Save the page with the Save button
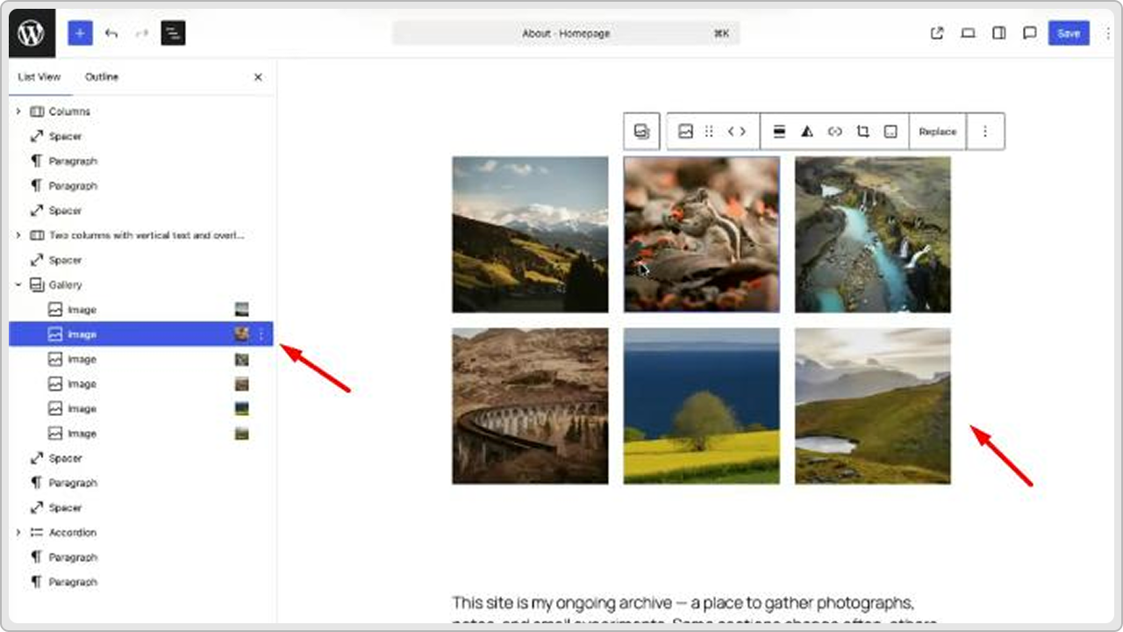The image size is (1123, 632). (1069, 32)
